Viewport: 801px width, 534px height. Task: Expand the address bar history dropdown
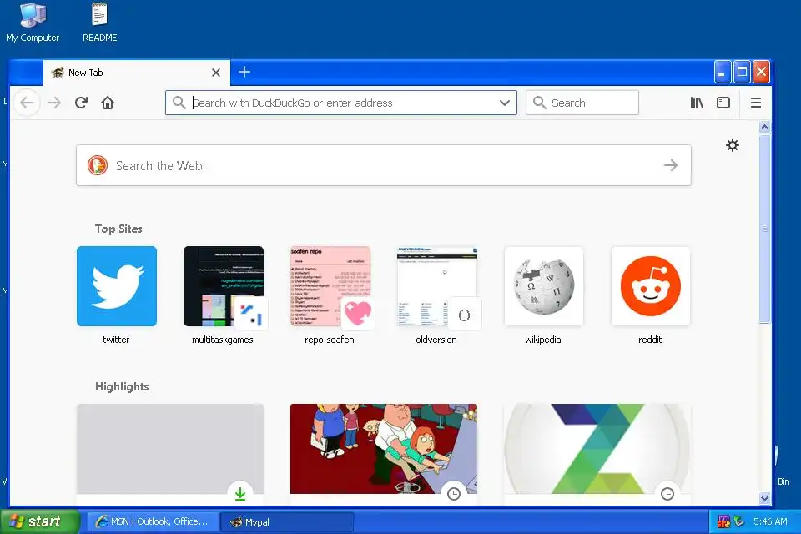click(x=505, y=103)
